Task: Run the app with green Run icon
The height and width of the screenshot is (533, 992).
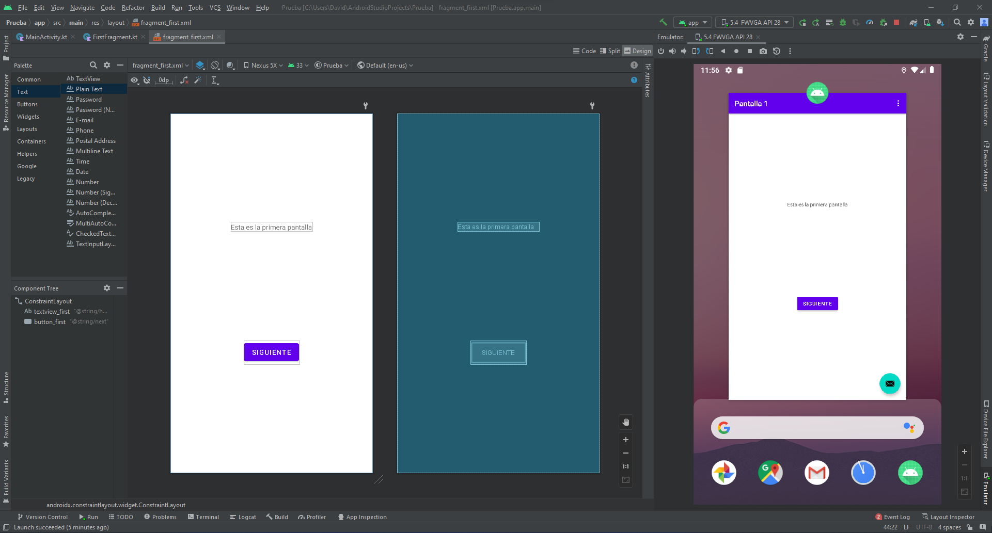Action: (x=802, y=22)
